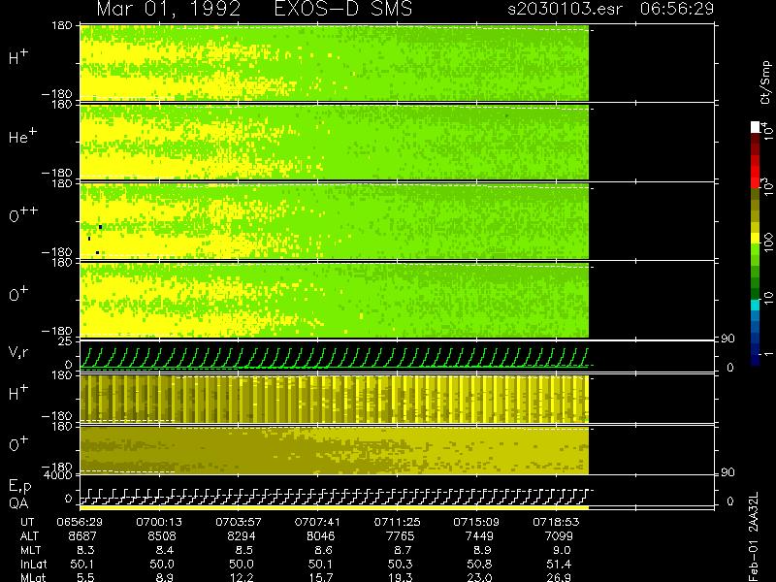Select the MLat value '26.9'
Viewport: 776px width, 582px height.
[559, 577]
